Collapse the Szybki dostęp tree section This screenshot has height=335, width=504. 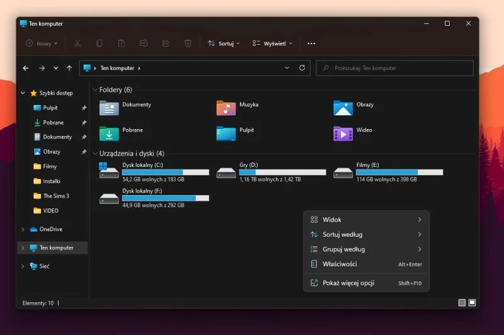click(23, 93)
